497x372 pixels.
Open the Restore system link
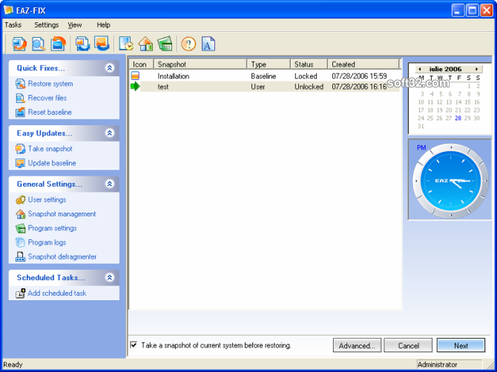point(50,84)
